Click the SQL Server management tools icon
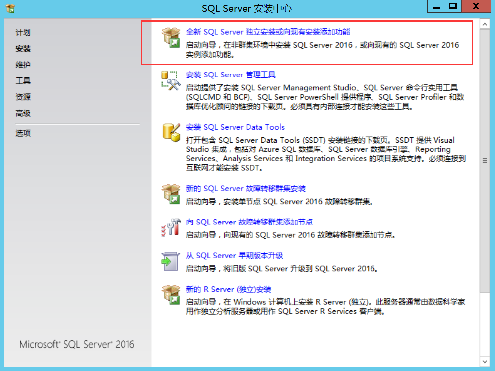Image resolution: width=495 pixels, height=371 pixels. pos(171,80)
